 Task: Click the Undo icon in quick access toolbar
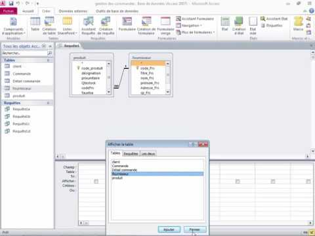tap(18, 3)
